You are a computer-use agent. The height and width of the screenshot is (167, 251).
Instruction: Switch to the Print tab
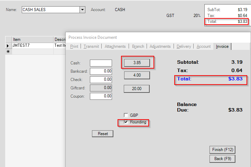pyautogui.click(x=74, y=46)
